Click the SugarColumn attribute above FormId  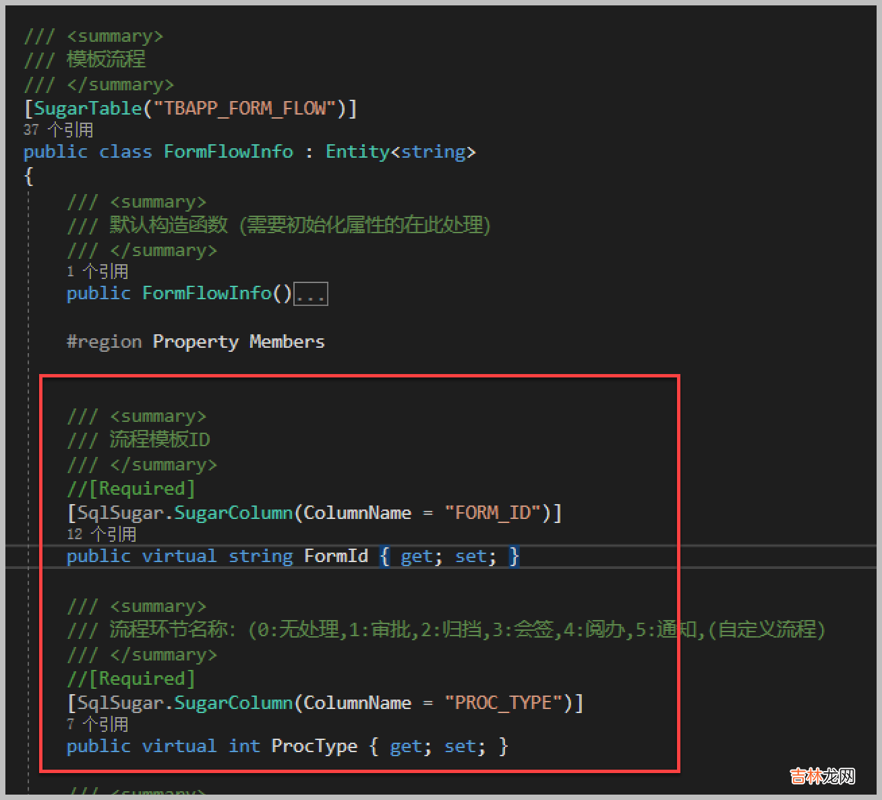[x=233, y=513]
